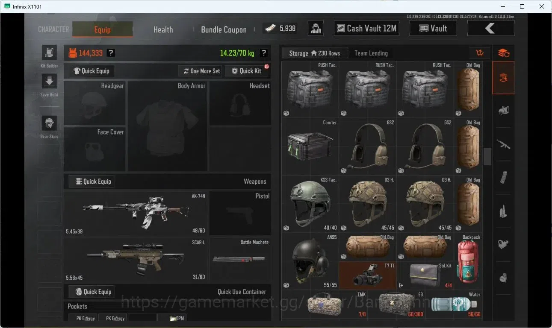Viewport: 552px width, 328px height.
Task: Click the 144,333 equipment value
Action: tap(90, 53)
